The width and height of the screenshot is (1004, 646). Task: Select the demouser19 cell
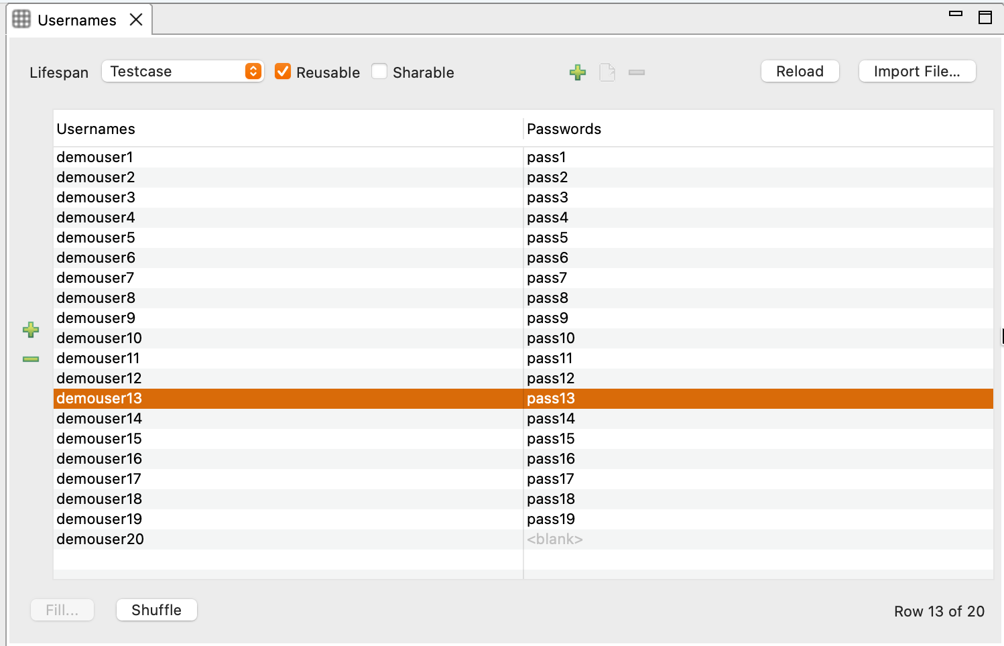click(288, 519)
